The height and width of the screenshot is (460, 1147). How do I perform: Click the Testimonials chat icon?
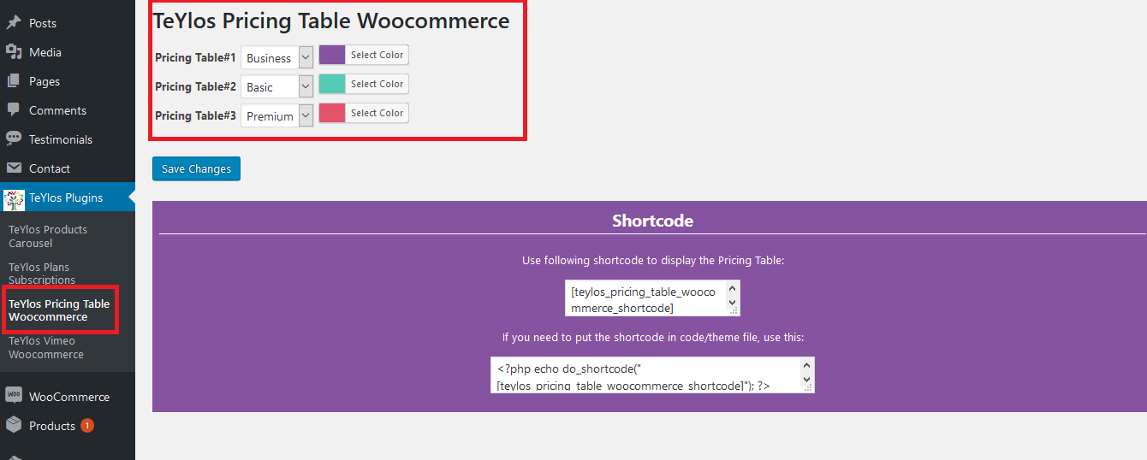[14, 139]
